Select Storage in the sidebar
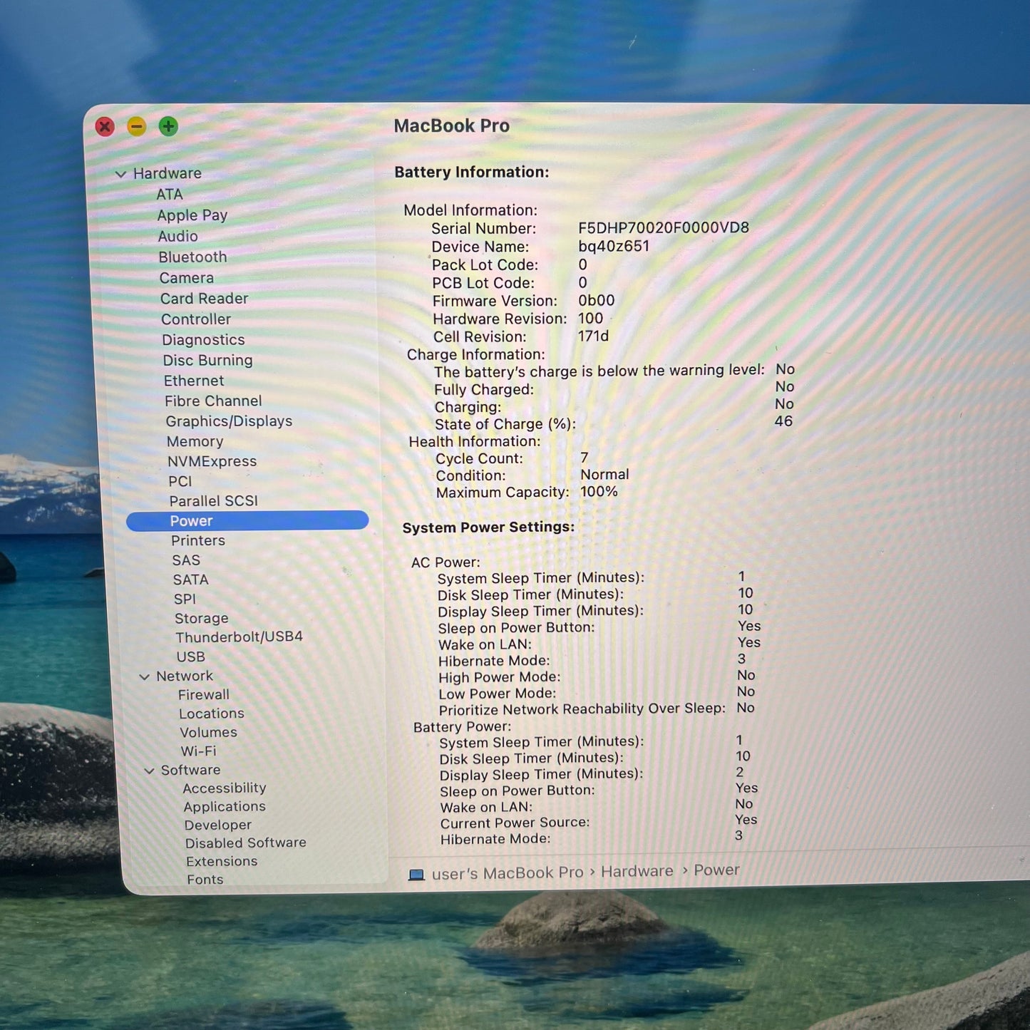Screen dimensions: 1030x1030 [x=202, y=618]
